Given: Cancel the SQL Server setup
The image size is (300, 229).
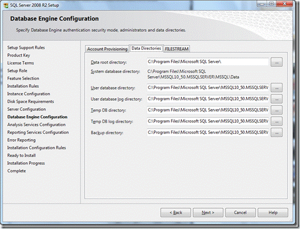Looking at the screenshot, I should [240, 213].
